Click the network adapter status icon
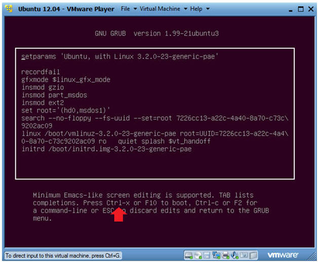The height and width of the screenshot is (262, 318). (216, 255)
